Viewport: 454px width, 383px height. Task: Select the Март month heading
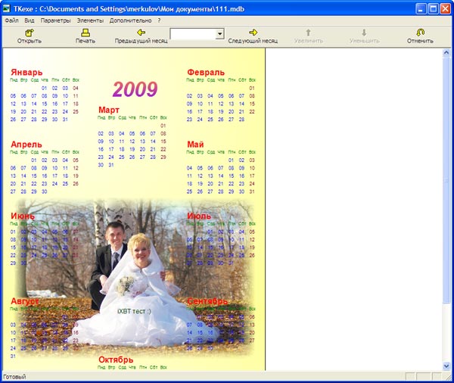[109, 110]
